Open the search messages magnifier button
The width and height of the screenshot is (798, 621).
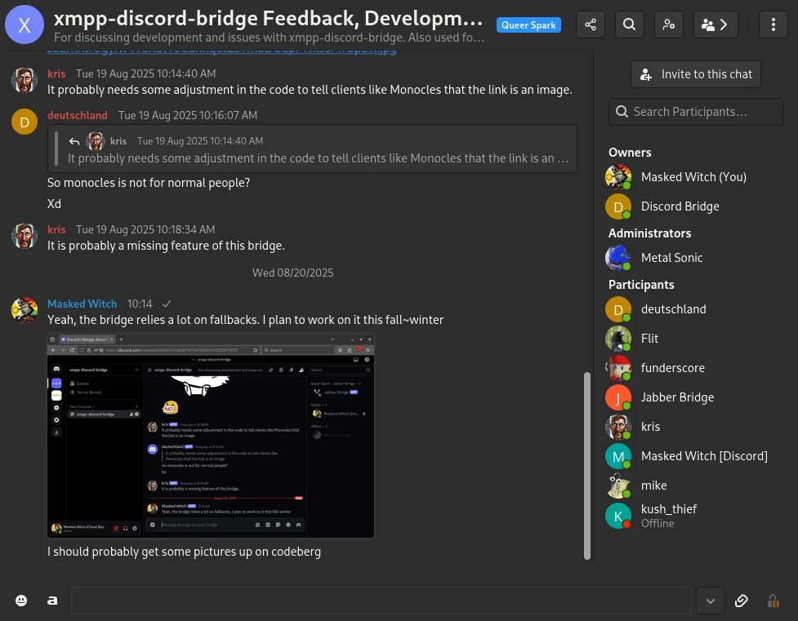[629, 24]
